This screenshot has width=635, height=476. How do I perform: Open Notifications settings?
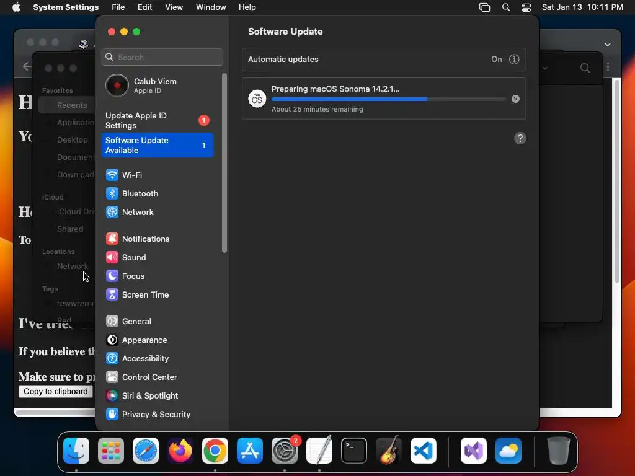pyautogui.click(x=158, y=239)
